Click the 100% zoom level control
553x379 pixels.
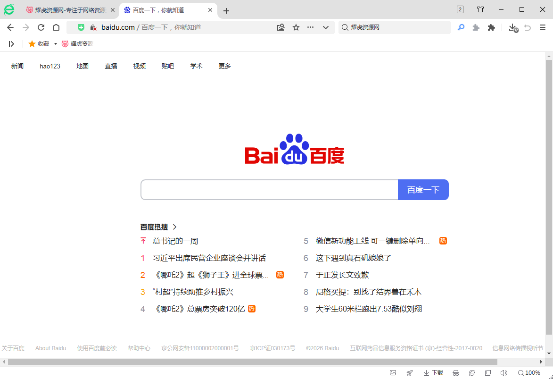pos(531,372)
